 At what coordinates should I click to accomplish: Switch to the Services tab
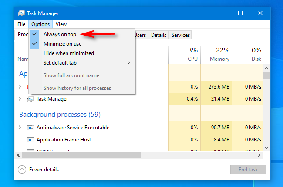[180, 35]
